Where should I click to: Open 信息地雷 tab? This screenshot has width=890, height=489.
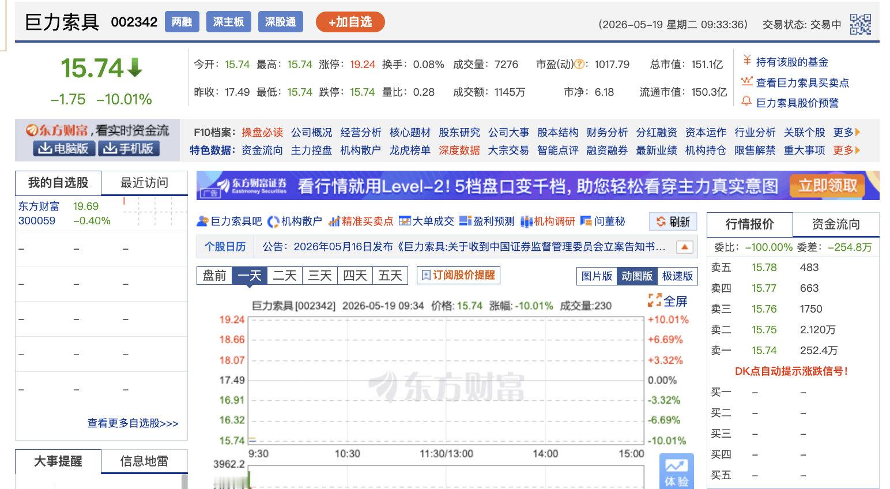point(144,461)
